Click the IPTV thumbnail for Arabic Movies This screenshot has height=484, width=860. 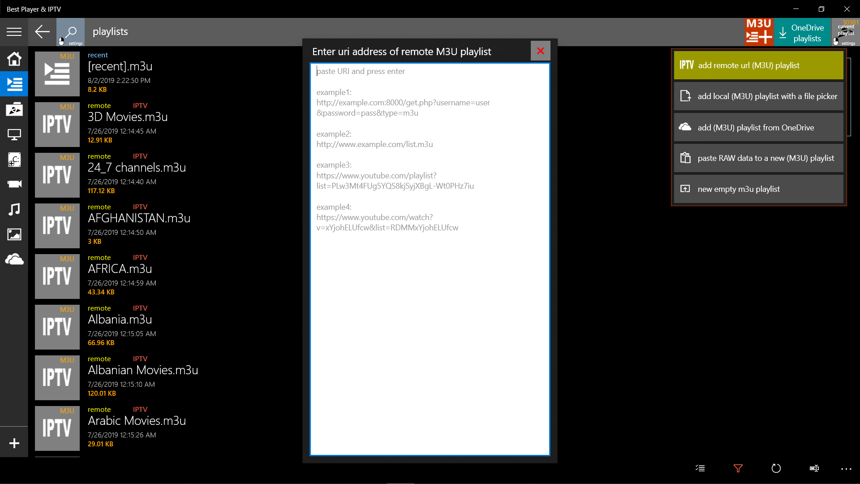pyautogui.click(x=57, y=428)
